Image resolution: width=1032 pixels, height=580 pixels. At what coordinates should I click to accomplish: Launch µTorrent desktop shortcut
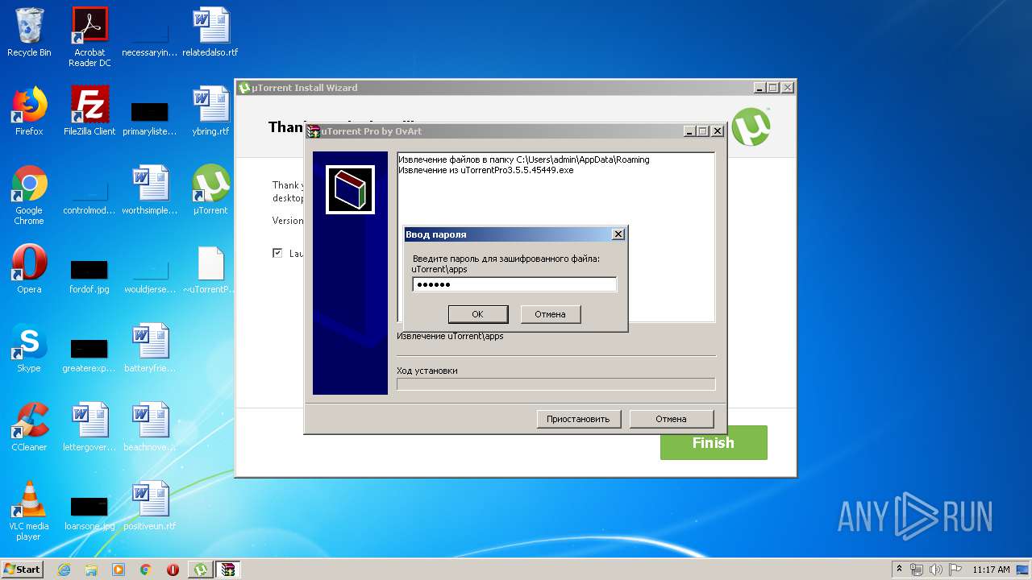(x=210, y=190)
